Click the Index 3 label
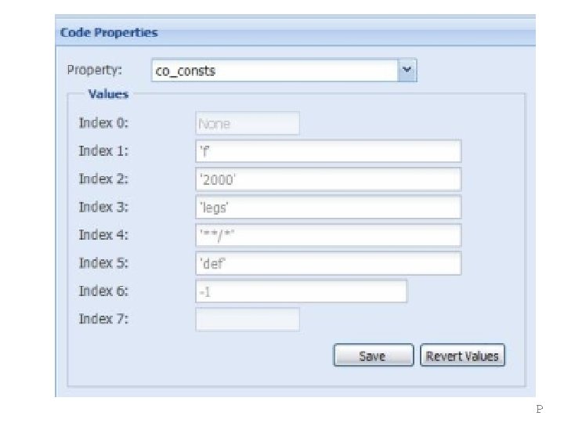The width and height of the screenshot is (564, 423). (x=103, y=207)
